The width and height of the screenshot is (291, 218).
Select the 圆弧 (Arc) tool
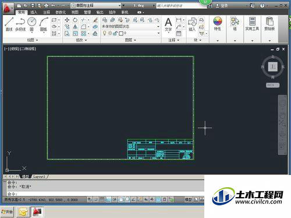tap(44, 24)
